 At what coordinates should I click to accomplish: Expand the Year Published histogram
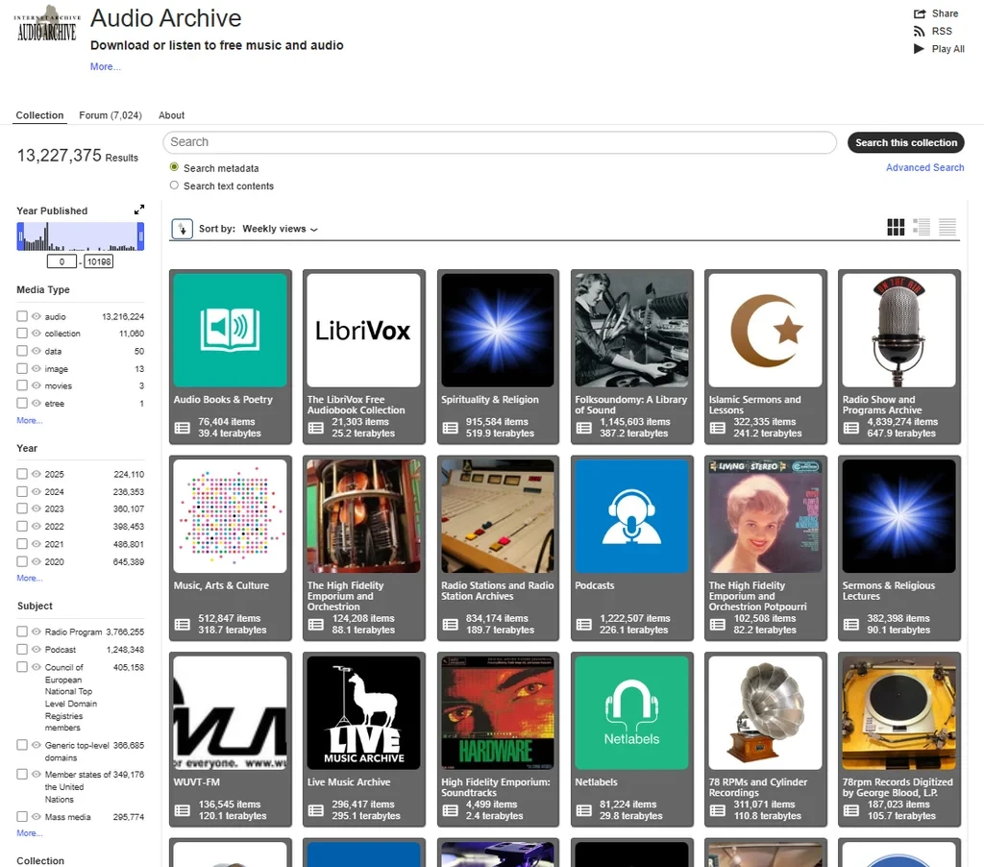click(x=139, y=210)
